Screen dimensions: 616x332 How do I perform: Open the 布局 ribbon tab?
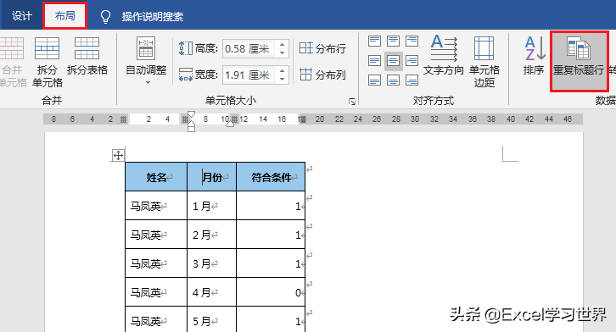coord(64,16)
